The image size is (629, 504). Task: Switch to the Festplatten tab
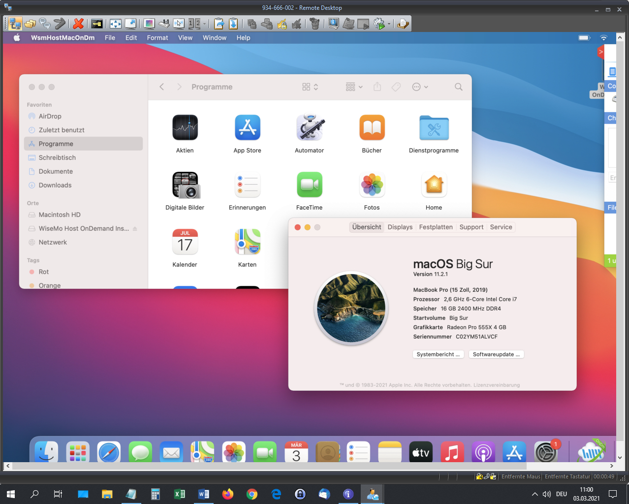[x=436, y=227]
